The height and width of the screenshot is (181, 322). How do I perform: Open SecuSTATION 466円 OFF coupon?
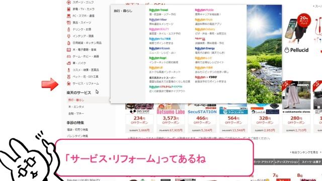point(202,118)
